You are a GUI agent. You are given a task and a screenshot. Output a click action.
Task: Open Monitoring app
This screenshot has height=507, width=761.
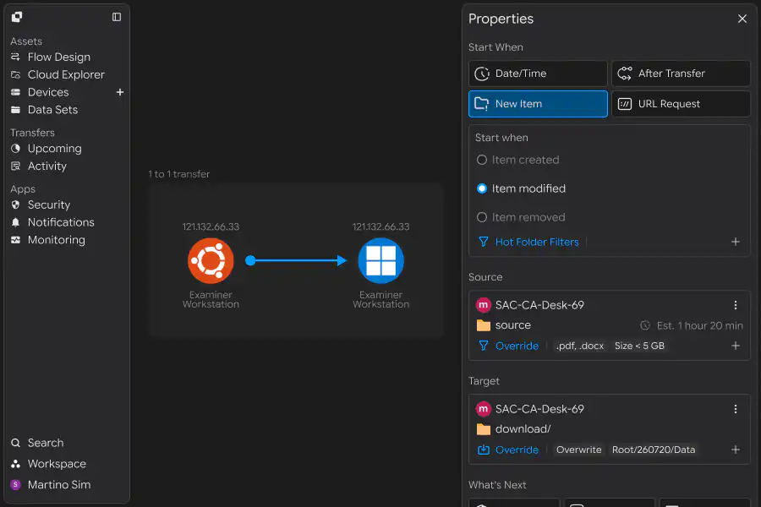[48, 240]
